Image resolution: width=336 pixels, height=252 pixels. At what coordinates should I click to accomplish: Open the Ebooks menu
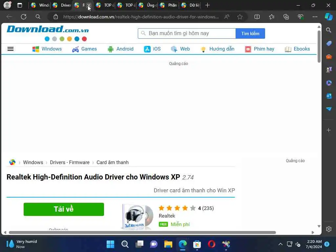pyautogui.click(x=297, y=49)
